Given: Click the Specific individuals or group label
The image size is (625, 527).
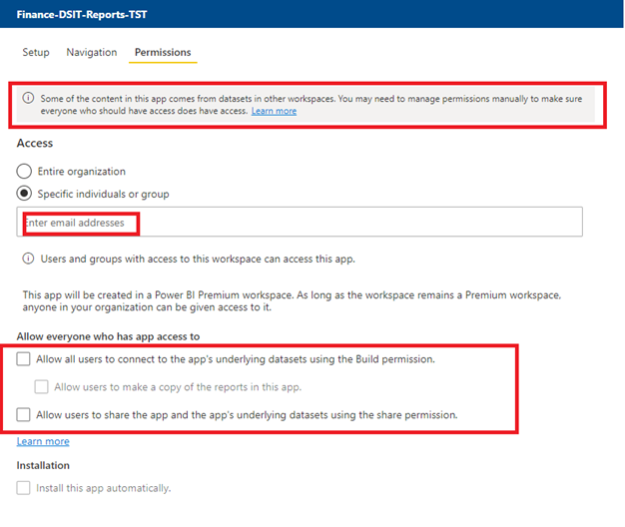Looking at the screenshot, I should coord(103,194).
